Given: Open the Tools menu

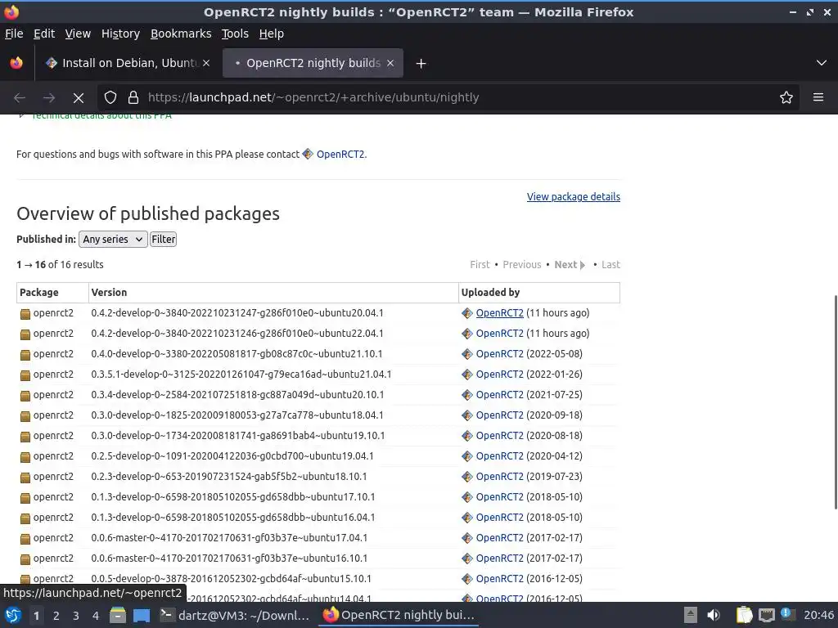Looking at the screenshot, I should click(x=235, y=34).
